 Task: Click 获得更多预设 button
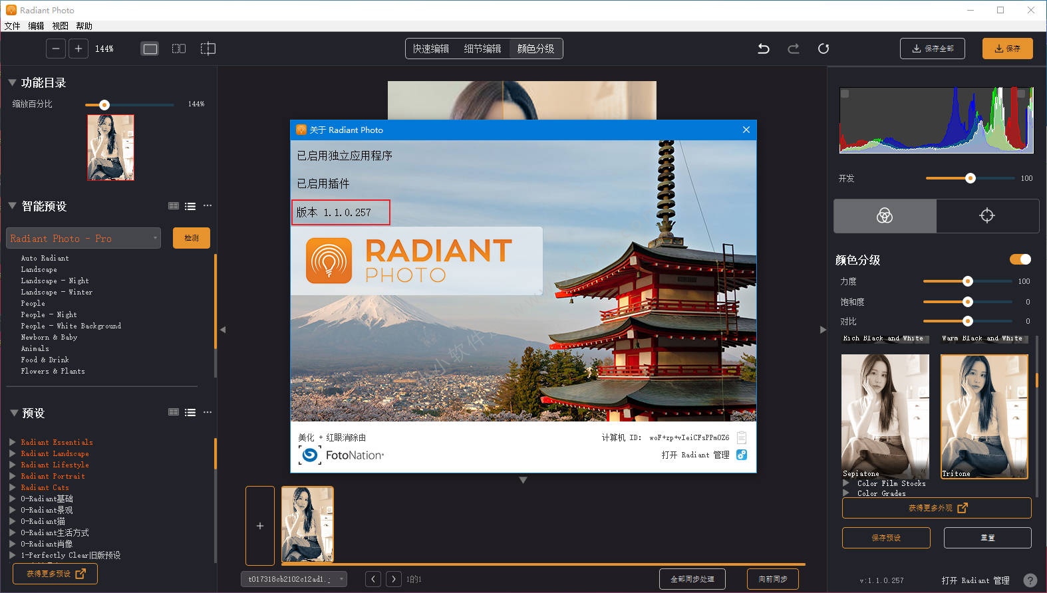tap(55, 574)
